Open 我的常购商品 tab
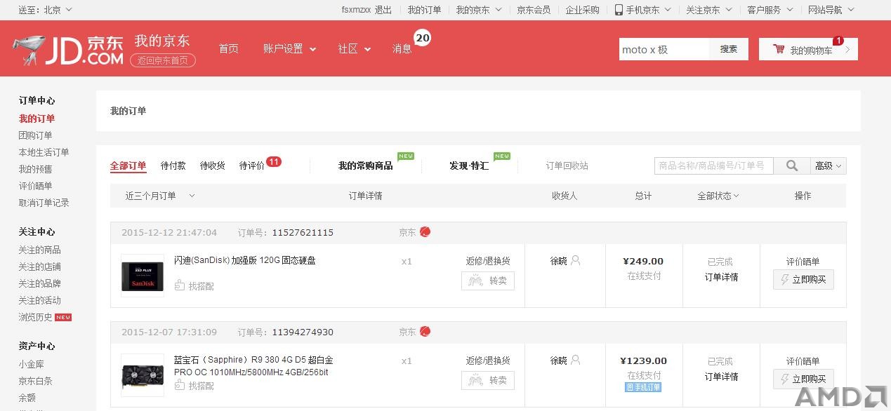Image resolution: width=891 pixels, height=411 pixels. pos(365,166)
